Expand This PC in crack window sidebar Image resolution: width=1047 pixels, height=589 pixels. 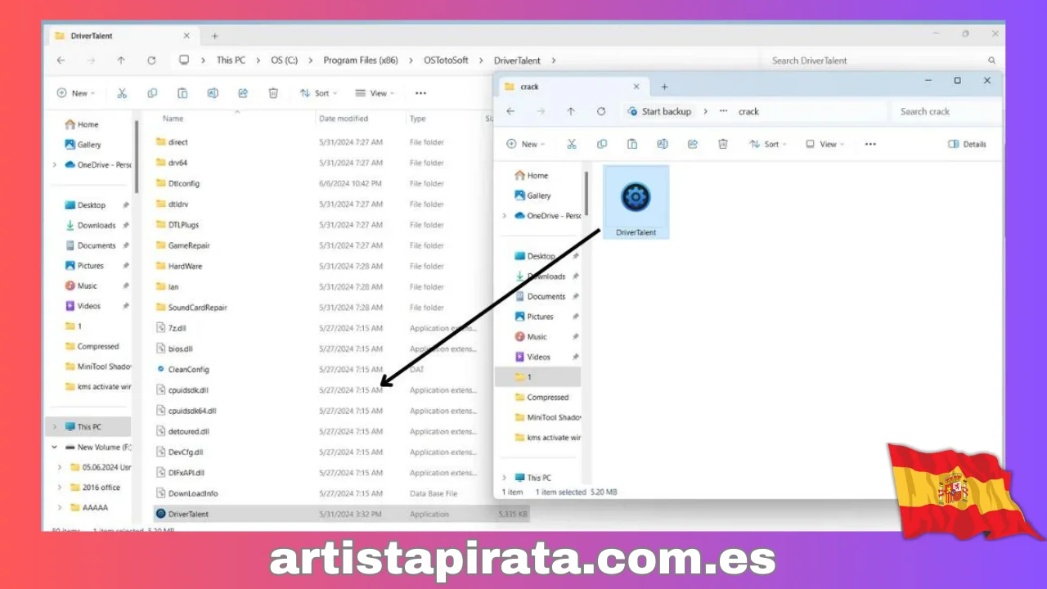pos(505,478)
